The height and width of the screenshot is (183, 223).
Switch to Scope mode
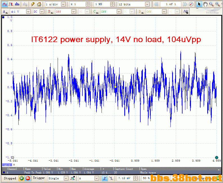pyautogui.click(x=5, y=4)
